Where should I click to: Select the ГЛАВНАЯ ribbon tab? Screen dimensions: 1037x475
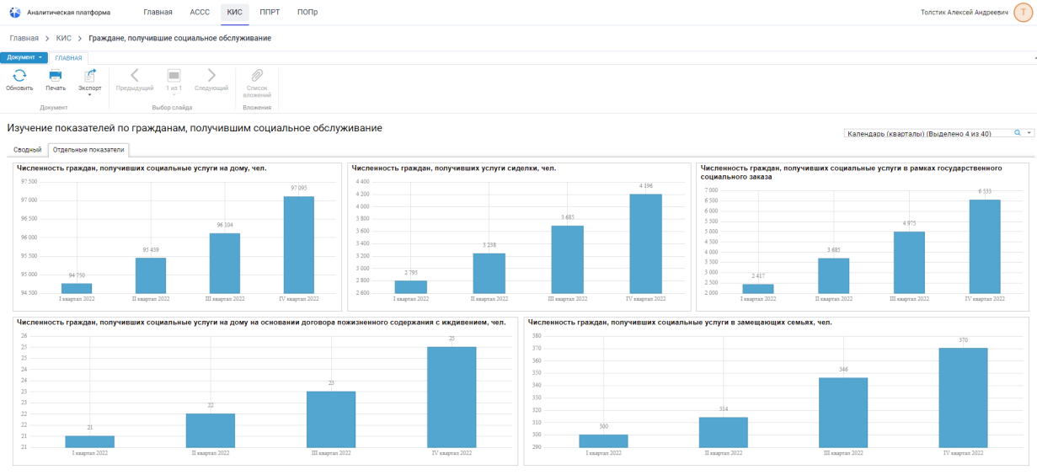[68, 58]
